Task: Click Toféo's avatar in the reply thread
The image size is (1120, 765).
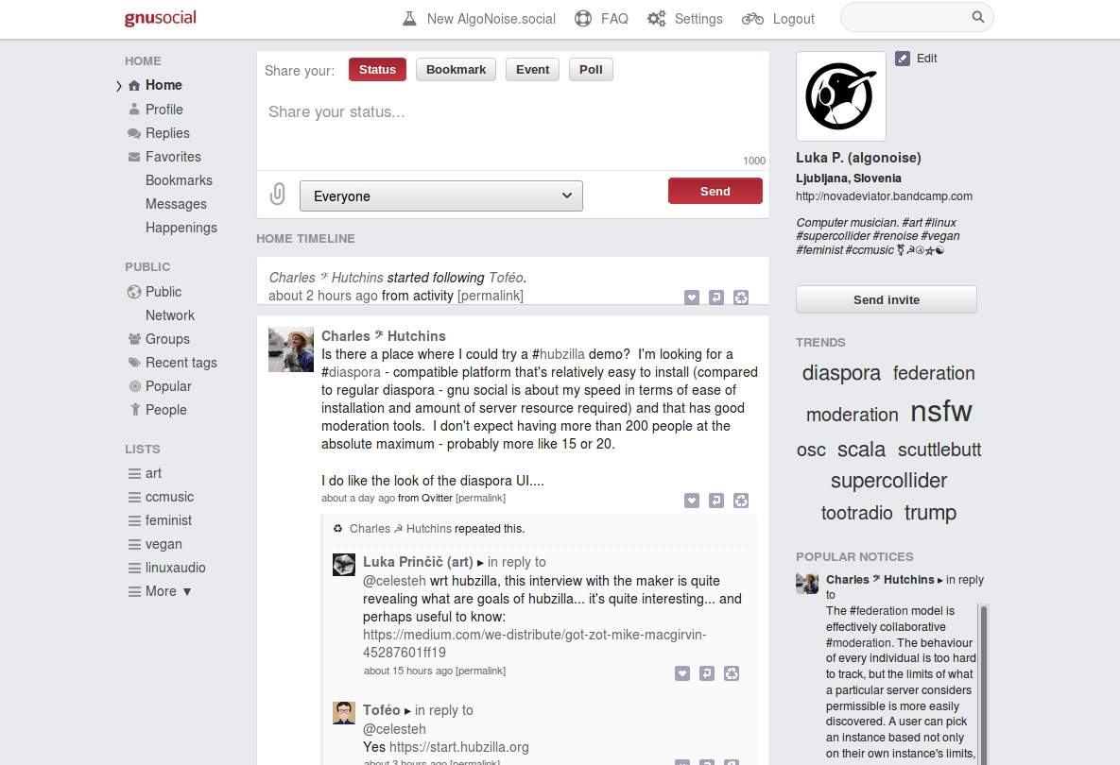Action: point(344,713)
